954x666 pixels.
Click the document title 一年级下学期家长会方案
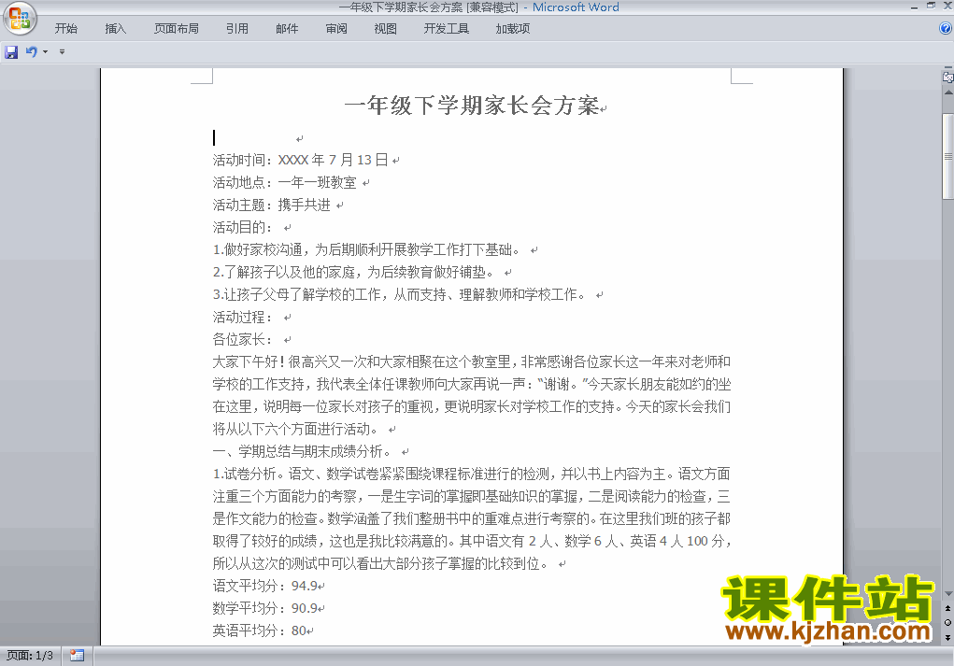point(472,106)
